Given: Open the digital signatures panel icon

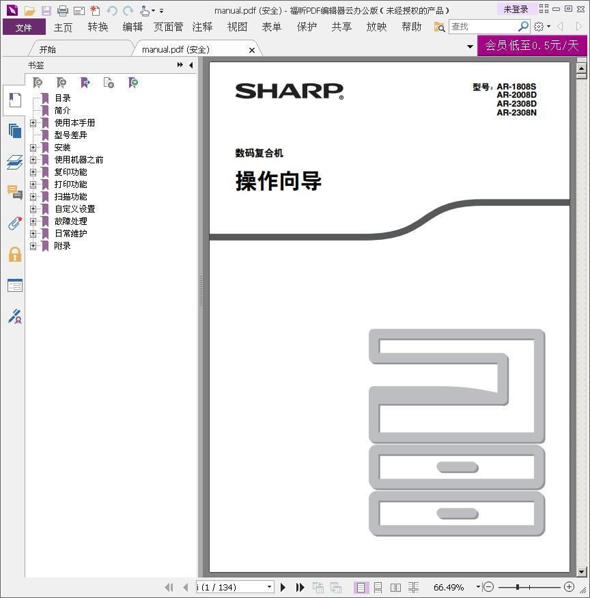Looking at the screenshot, I should coord(15,316).
